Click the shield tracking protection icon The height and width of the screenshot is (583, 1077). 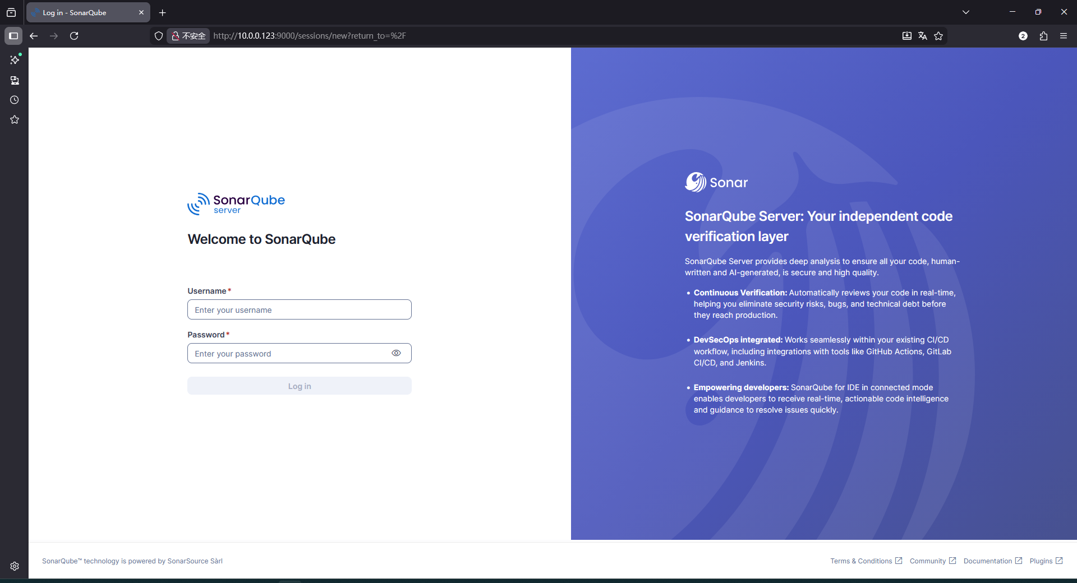click(x=159, y=36)
